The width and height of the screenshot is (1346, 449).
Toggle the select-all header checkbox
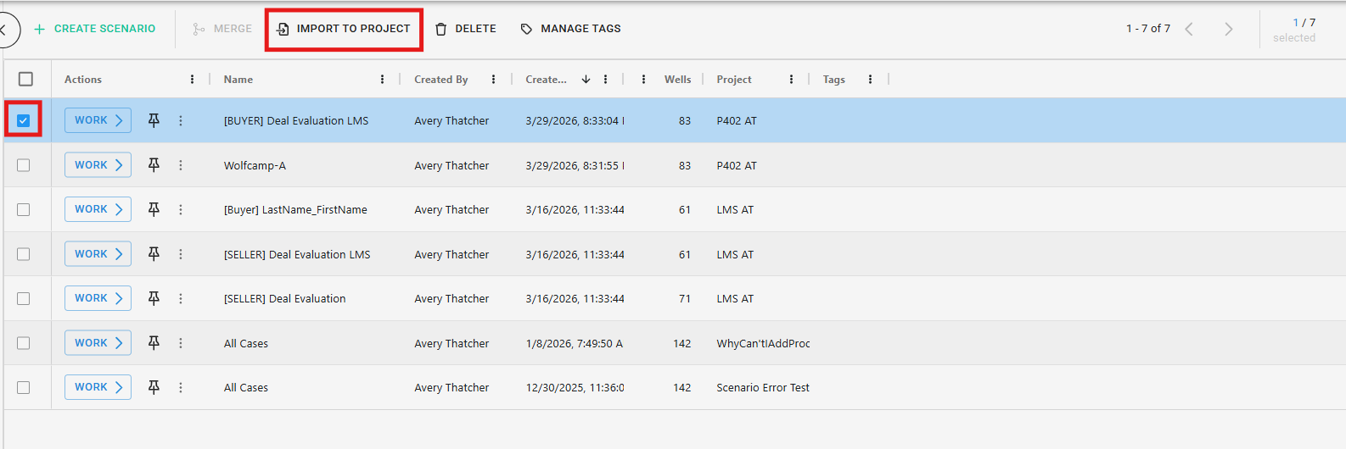(25, 79)
